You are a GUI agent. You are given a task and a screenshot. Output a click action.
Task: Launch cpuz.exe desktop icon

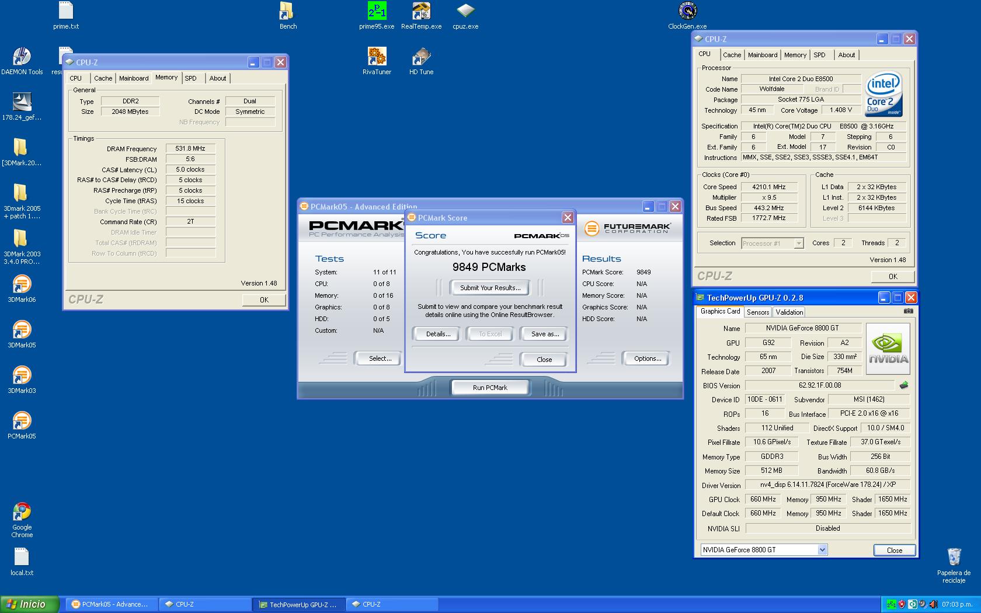465,16
